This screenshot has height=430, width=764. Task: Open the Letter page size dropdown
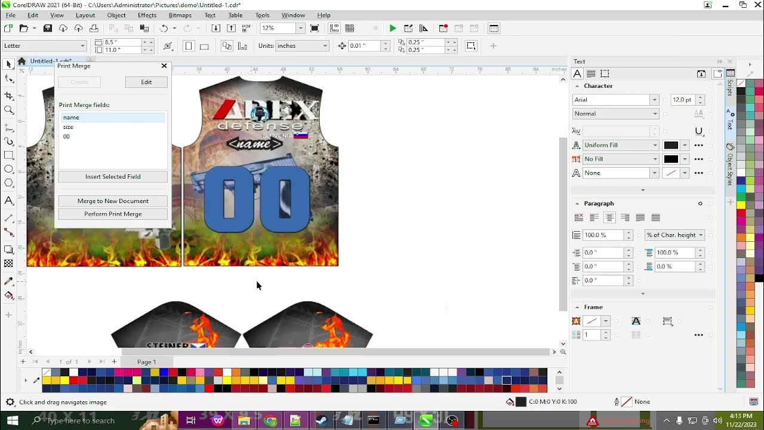[82, 46]
